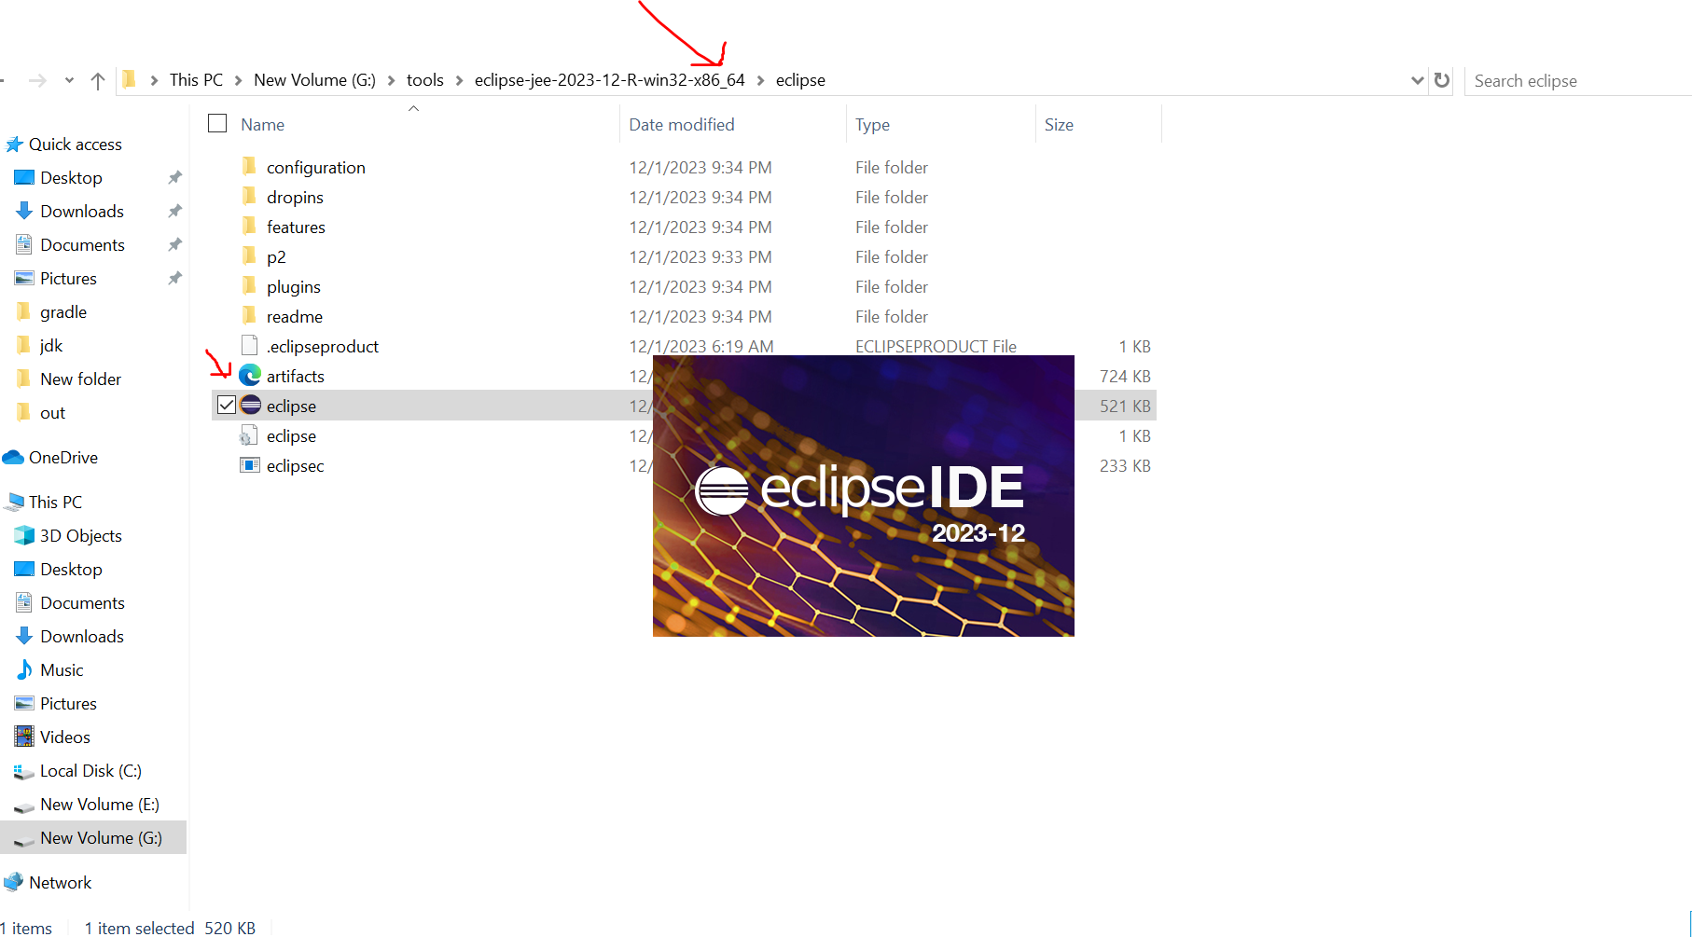
Task: Open recent locations dropdown arrow
Action: (x=69, y=81)
